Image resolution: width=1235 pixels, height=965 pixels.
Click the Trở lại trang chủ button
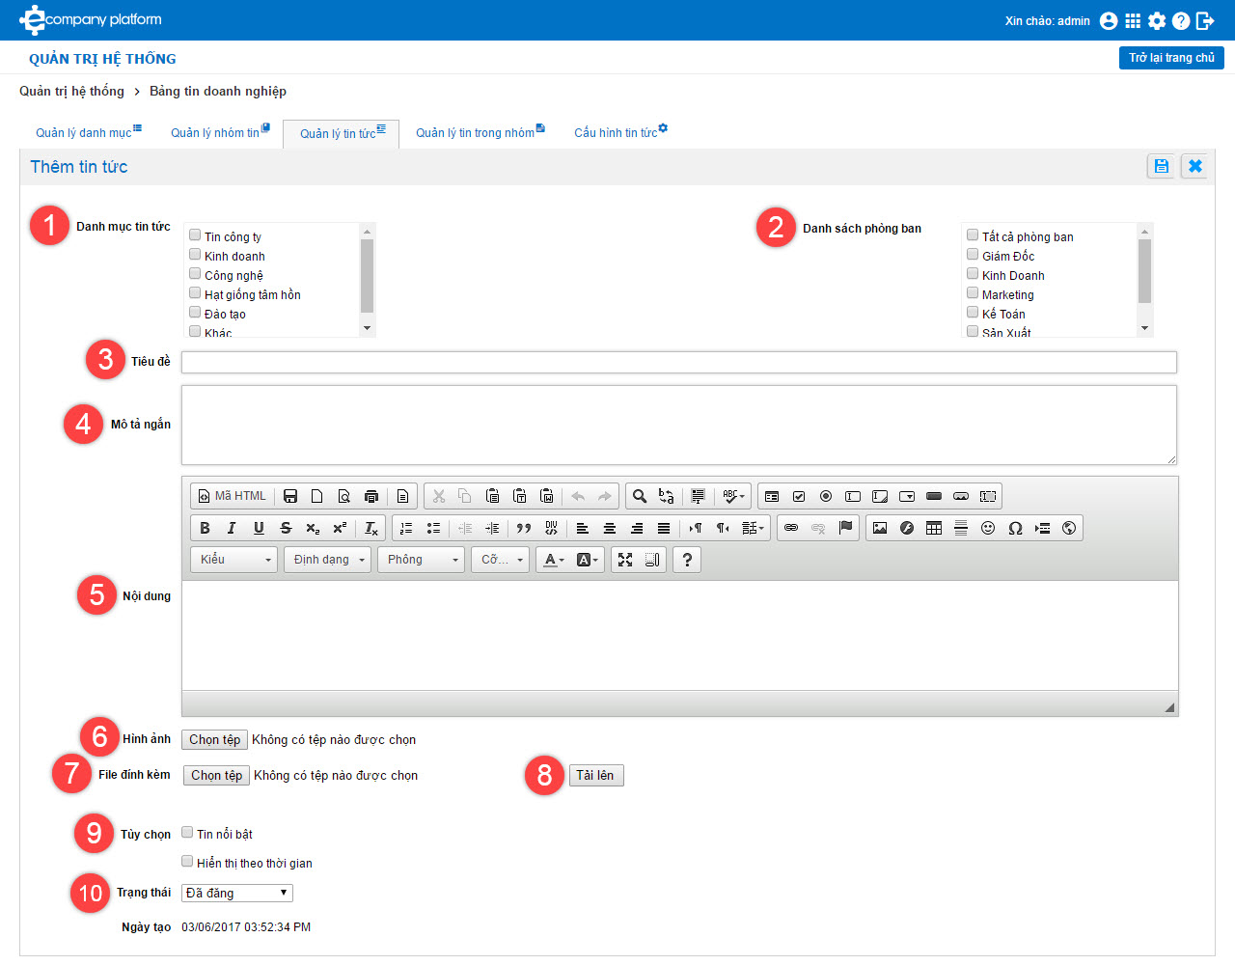click(x=1171, y=58)
